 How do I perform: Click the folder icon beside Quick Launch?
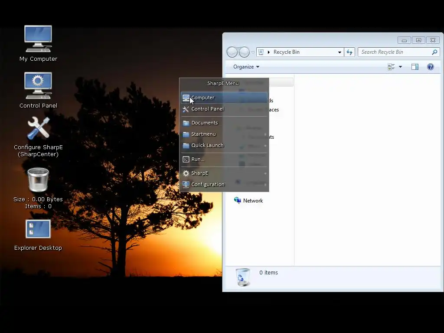186,146
